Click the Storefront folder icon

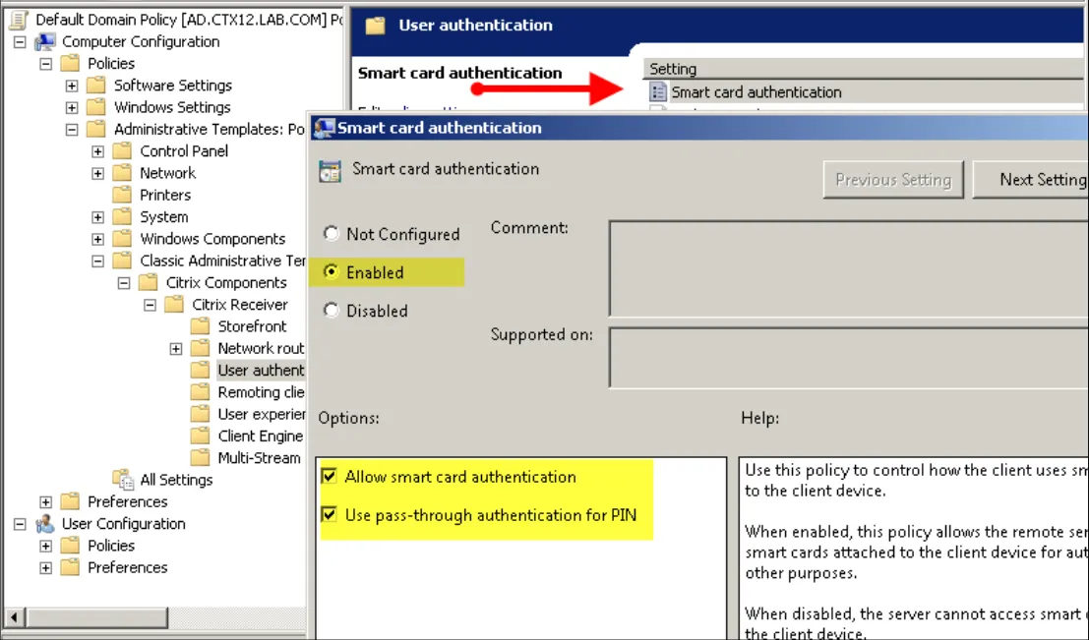point(200,326)
